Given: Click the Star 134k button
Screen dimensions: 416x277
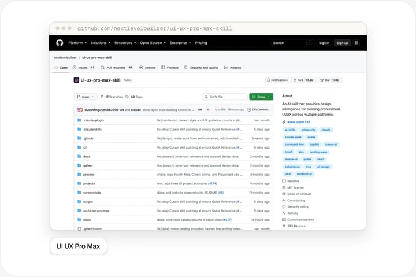Looking at the screenshot, I should coord(330,80).
